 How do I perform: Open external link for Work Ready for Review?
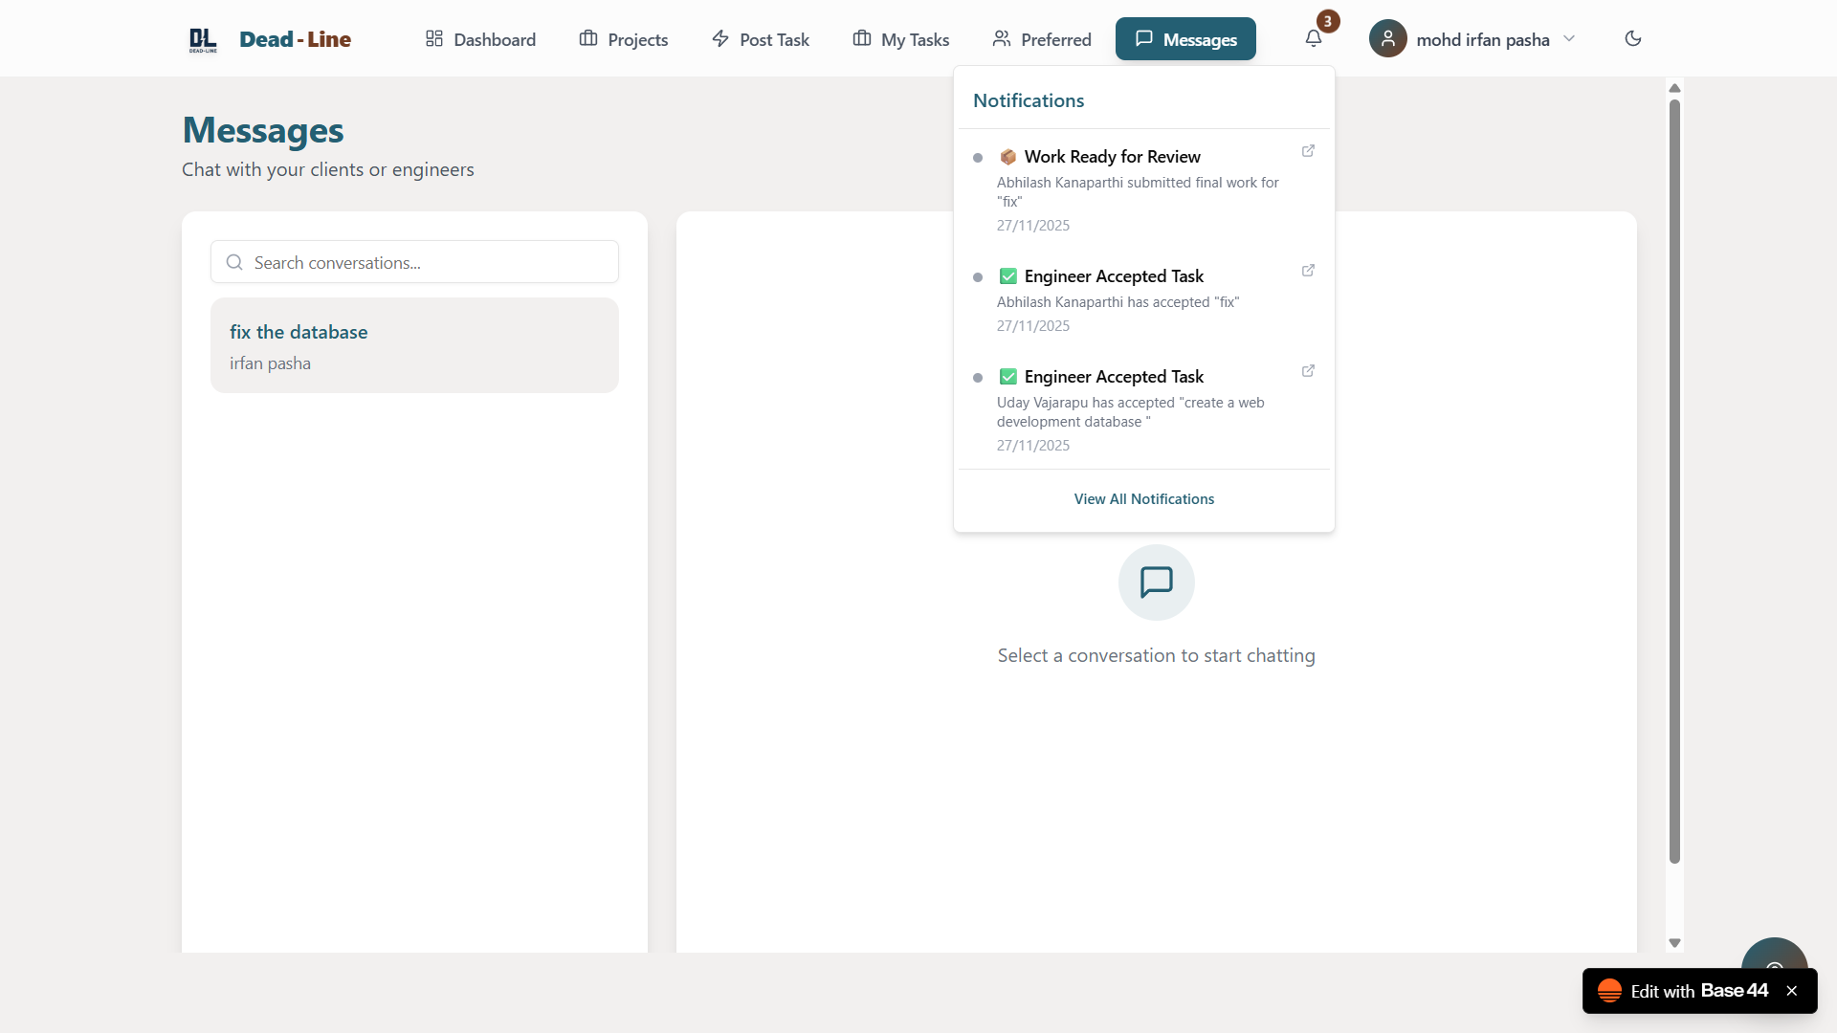[1308, 151]
